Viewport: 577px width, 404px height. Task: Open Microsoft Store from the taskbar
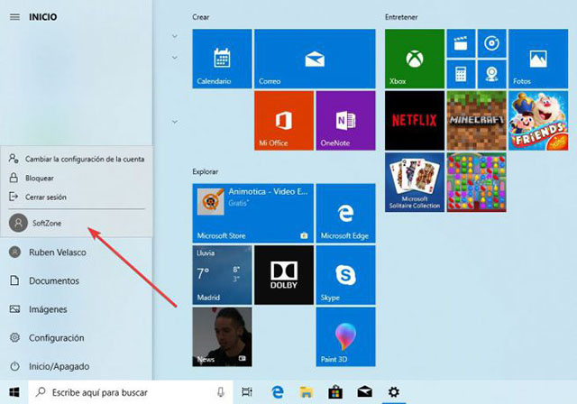click(x=335, y=392)
